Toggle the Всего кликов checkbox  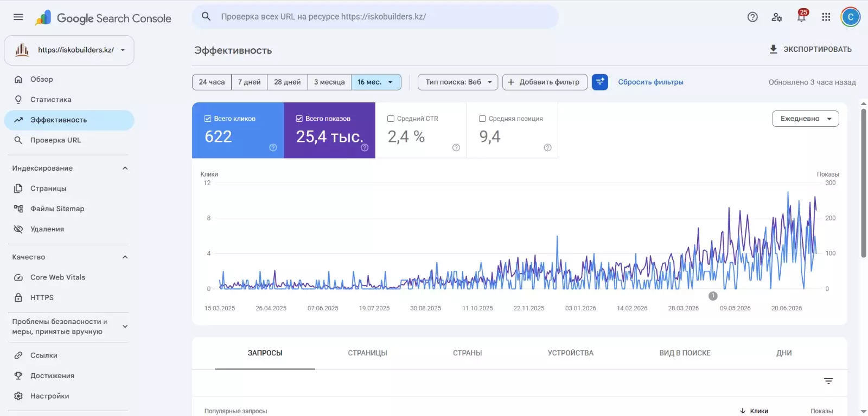tap(207, 119)
